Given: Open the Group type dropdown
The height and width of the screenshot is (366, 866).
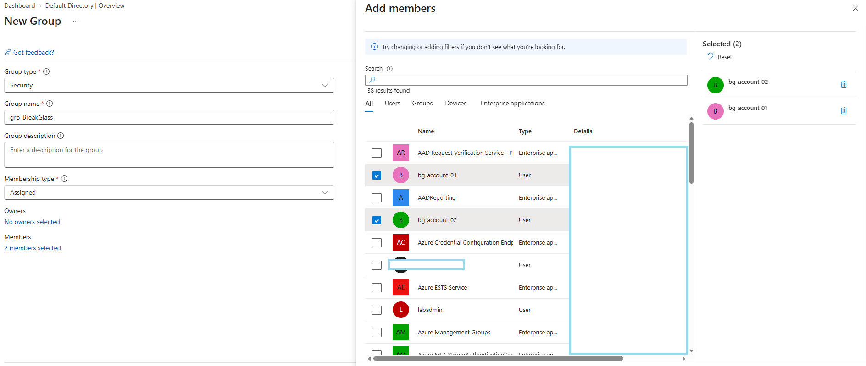Looking at the screenshot, I should [x=169, y=85].
